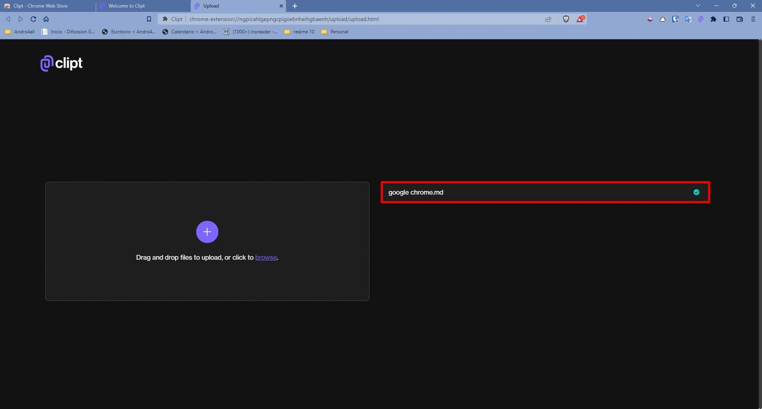The width and height of the screenshot is (762, 409).
Task: Open the extensions puzzle piece menu
Action: click(x=713, y=19)
